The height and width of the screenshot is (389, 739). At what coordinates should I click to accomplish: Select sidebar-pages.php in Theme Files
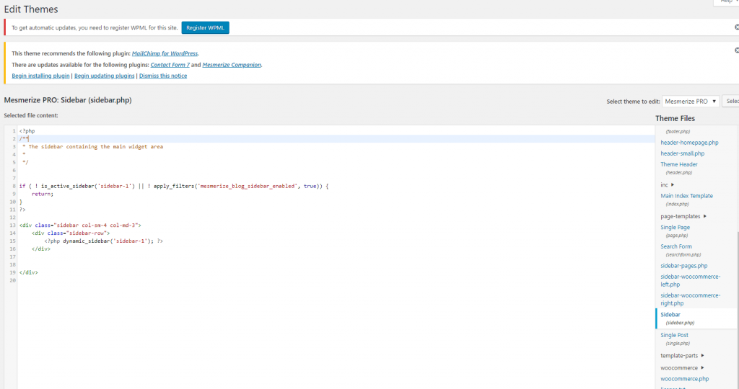tap(684, 266)
